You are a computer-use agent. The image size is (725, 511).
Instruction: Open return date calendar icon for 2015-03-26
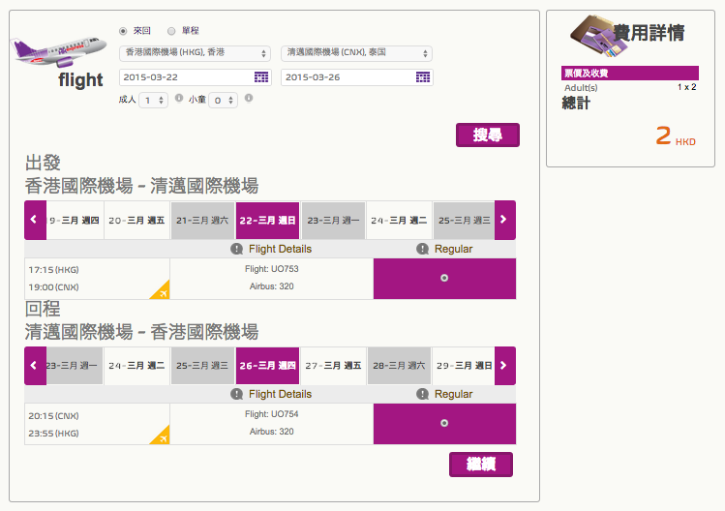(423, 77)
